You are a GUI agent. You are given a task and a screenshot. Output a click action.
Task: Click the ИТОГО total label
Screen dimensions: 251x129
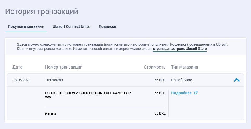tap(50, 114)
